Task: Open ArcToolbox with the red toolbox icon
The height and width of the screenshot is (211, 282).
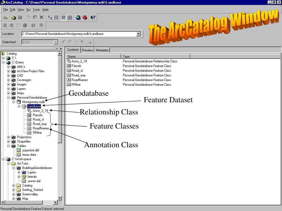Action: 85,17
